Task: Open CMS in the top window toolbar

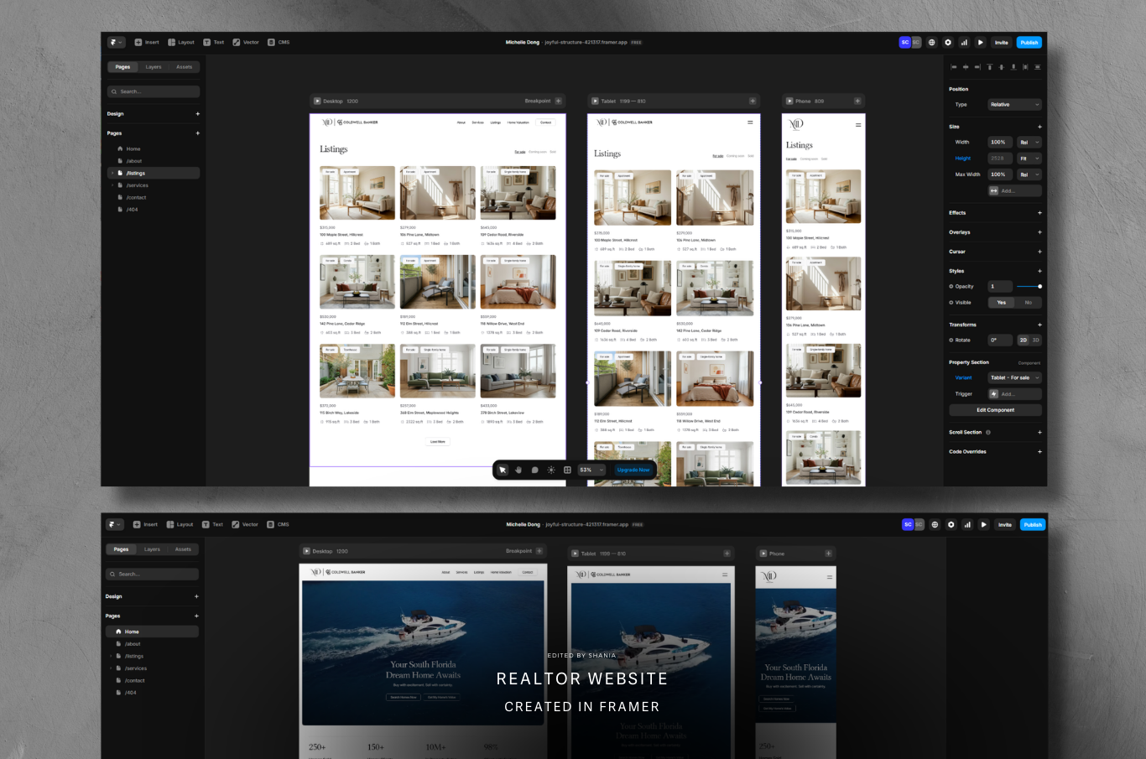Action: tap(279, 42)
